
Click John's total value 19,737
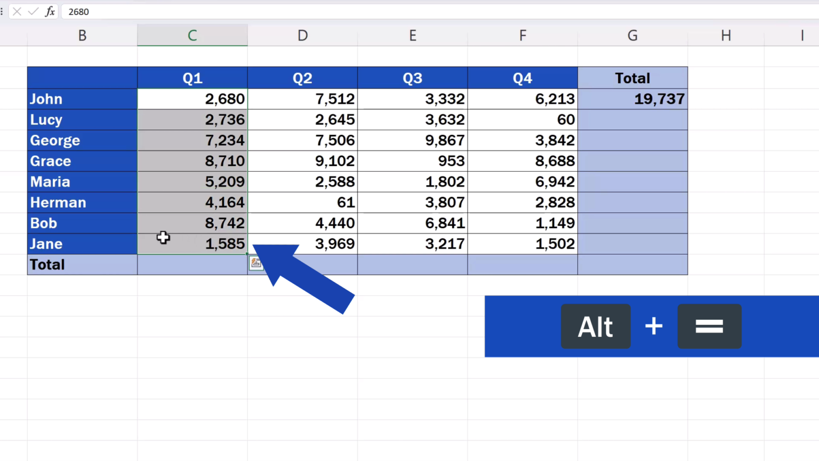click(632, 99)
